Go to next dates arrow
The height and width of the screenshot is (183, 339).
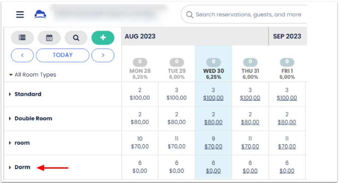[x=103, y=55]
